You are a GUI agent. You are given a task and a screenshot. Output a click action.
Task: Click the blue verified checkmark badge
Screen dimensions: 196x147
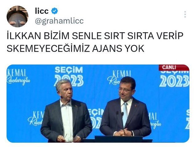coord(54,11)
